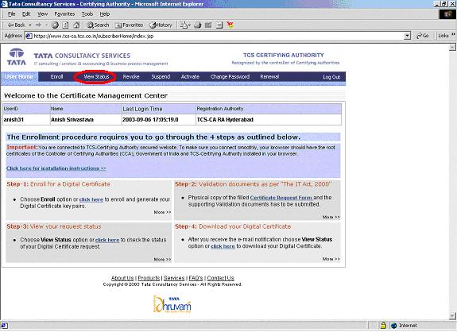This screenshot has width=457, height=332.
Task: Open the View menu
Action: point(43,14)
